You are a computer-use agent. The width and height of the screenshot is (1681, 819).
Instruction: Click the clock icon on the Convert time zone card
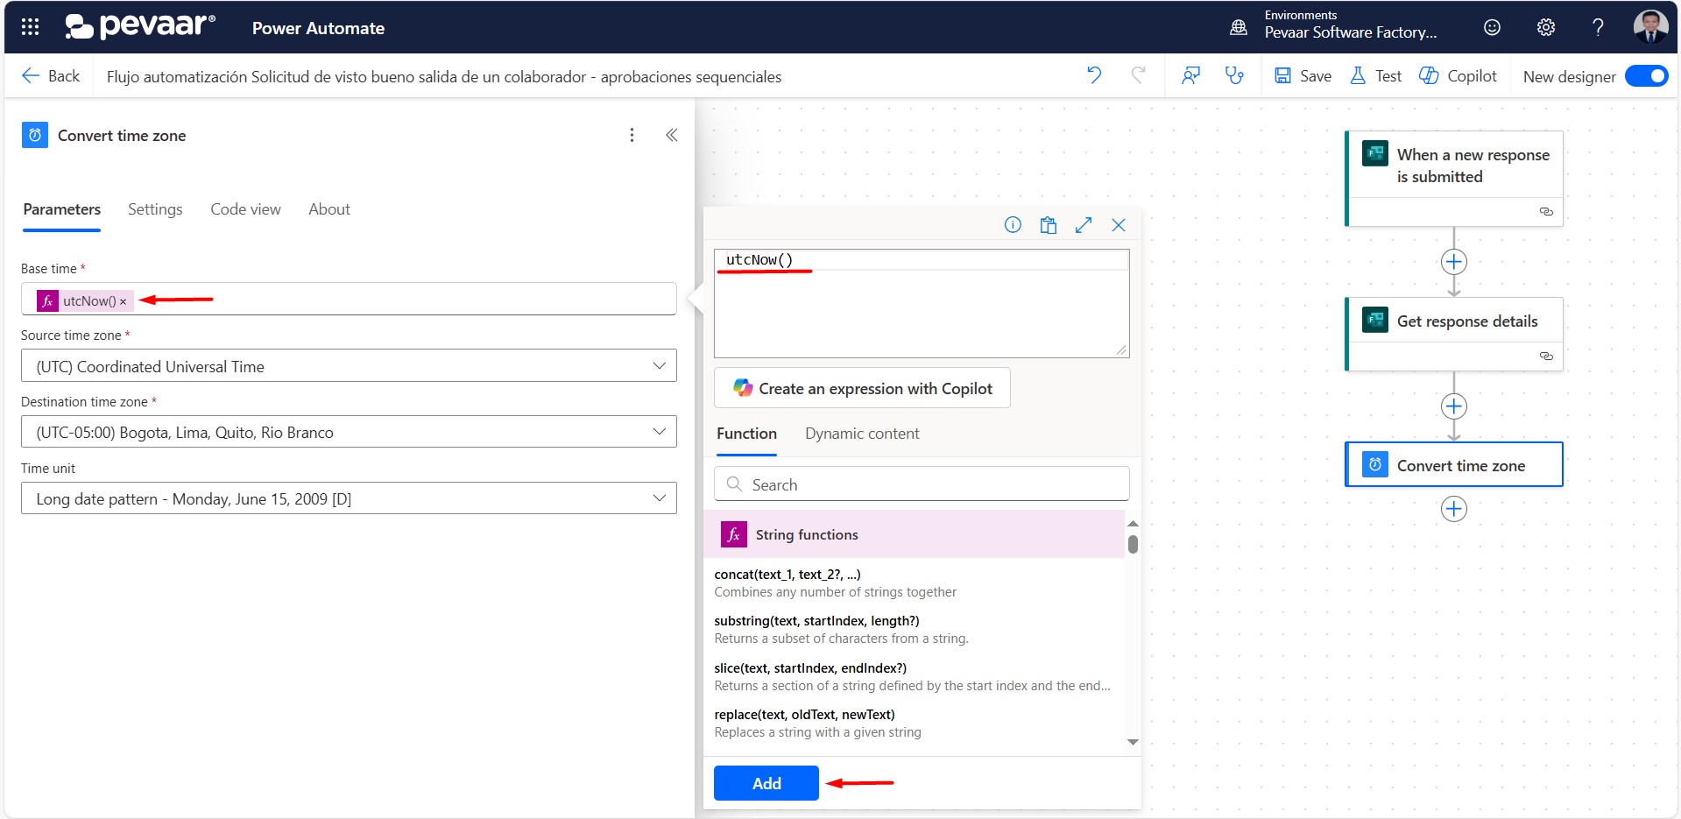[x=1375, y=464]
